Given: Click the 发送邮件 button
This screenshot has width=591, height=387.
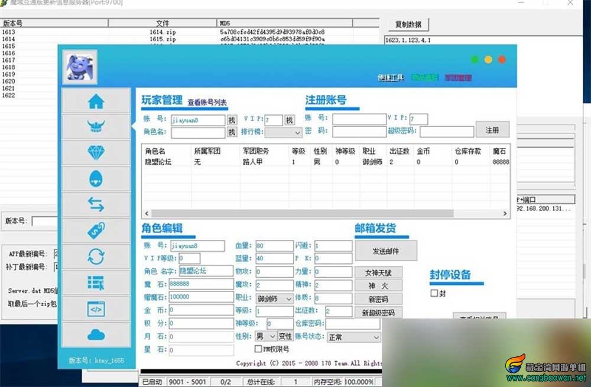Looking at the screenshot, I should tap(385, 251).
